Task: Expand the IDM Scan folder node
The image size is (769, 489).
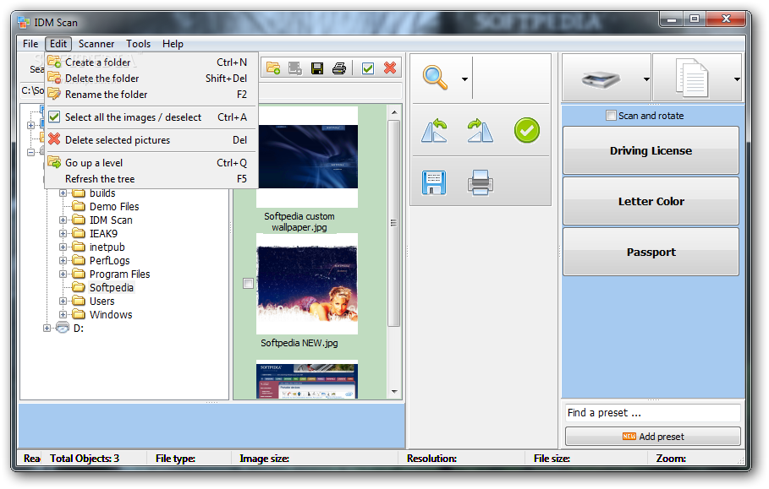Action: click(x=63, y=220)
